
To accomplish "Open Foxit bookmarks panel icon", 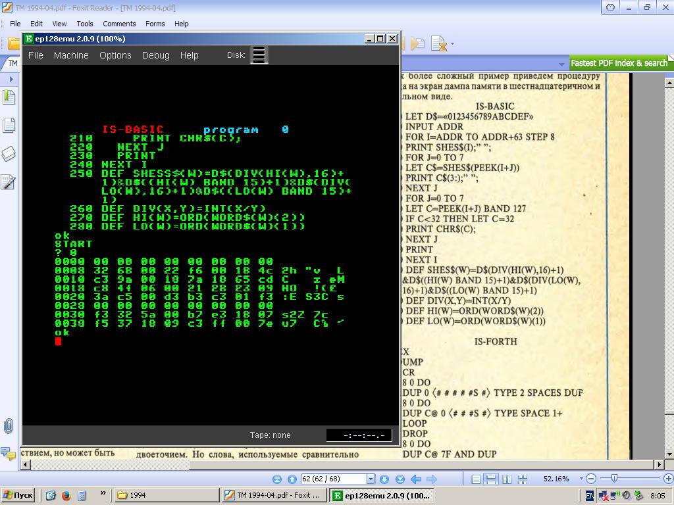I will click(x=9, y=97).
